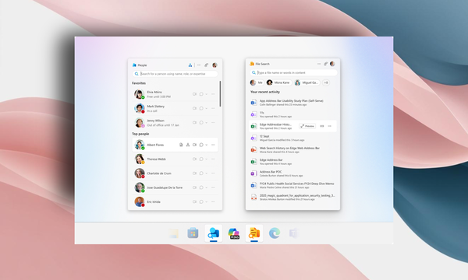Launch Microsoft Edge from the taskbar
The height and width of the screenshot is (280, 468).
tap(275, 233)
